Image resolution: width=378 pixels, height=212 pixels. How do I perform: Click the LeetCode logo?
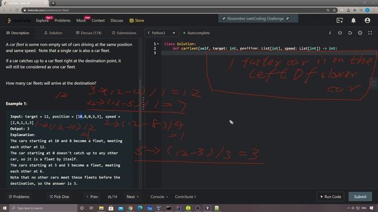coord(18,21)
